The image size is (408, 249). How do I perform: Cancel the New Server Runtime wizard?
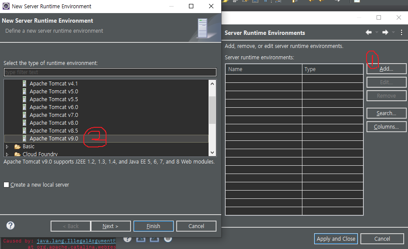click(x=196, y=226)
